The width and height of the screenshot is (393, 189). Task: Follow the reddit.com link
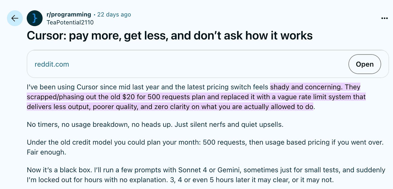[52, 64]
